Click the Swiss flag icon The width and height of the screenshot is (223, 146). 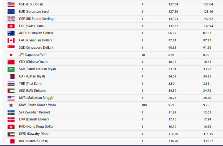[11, 26]
